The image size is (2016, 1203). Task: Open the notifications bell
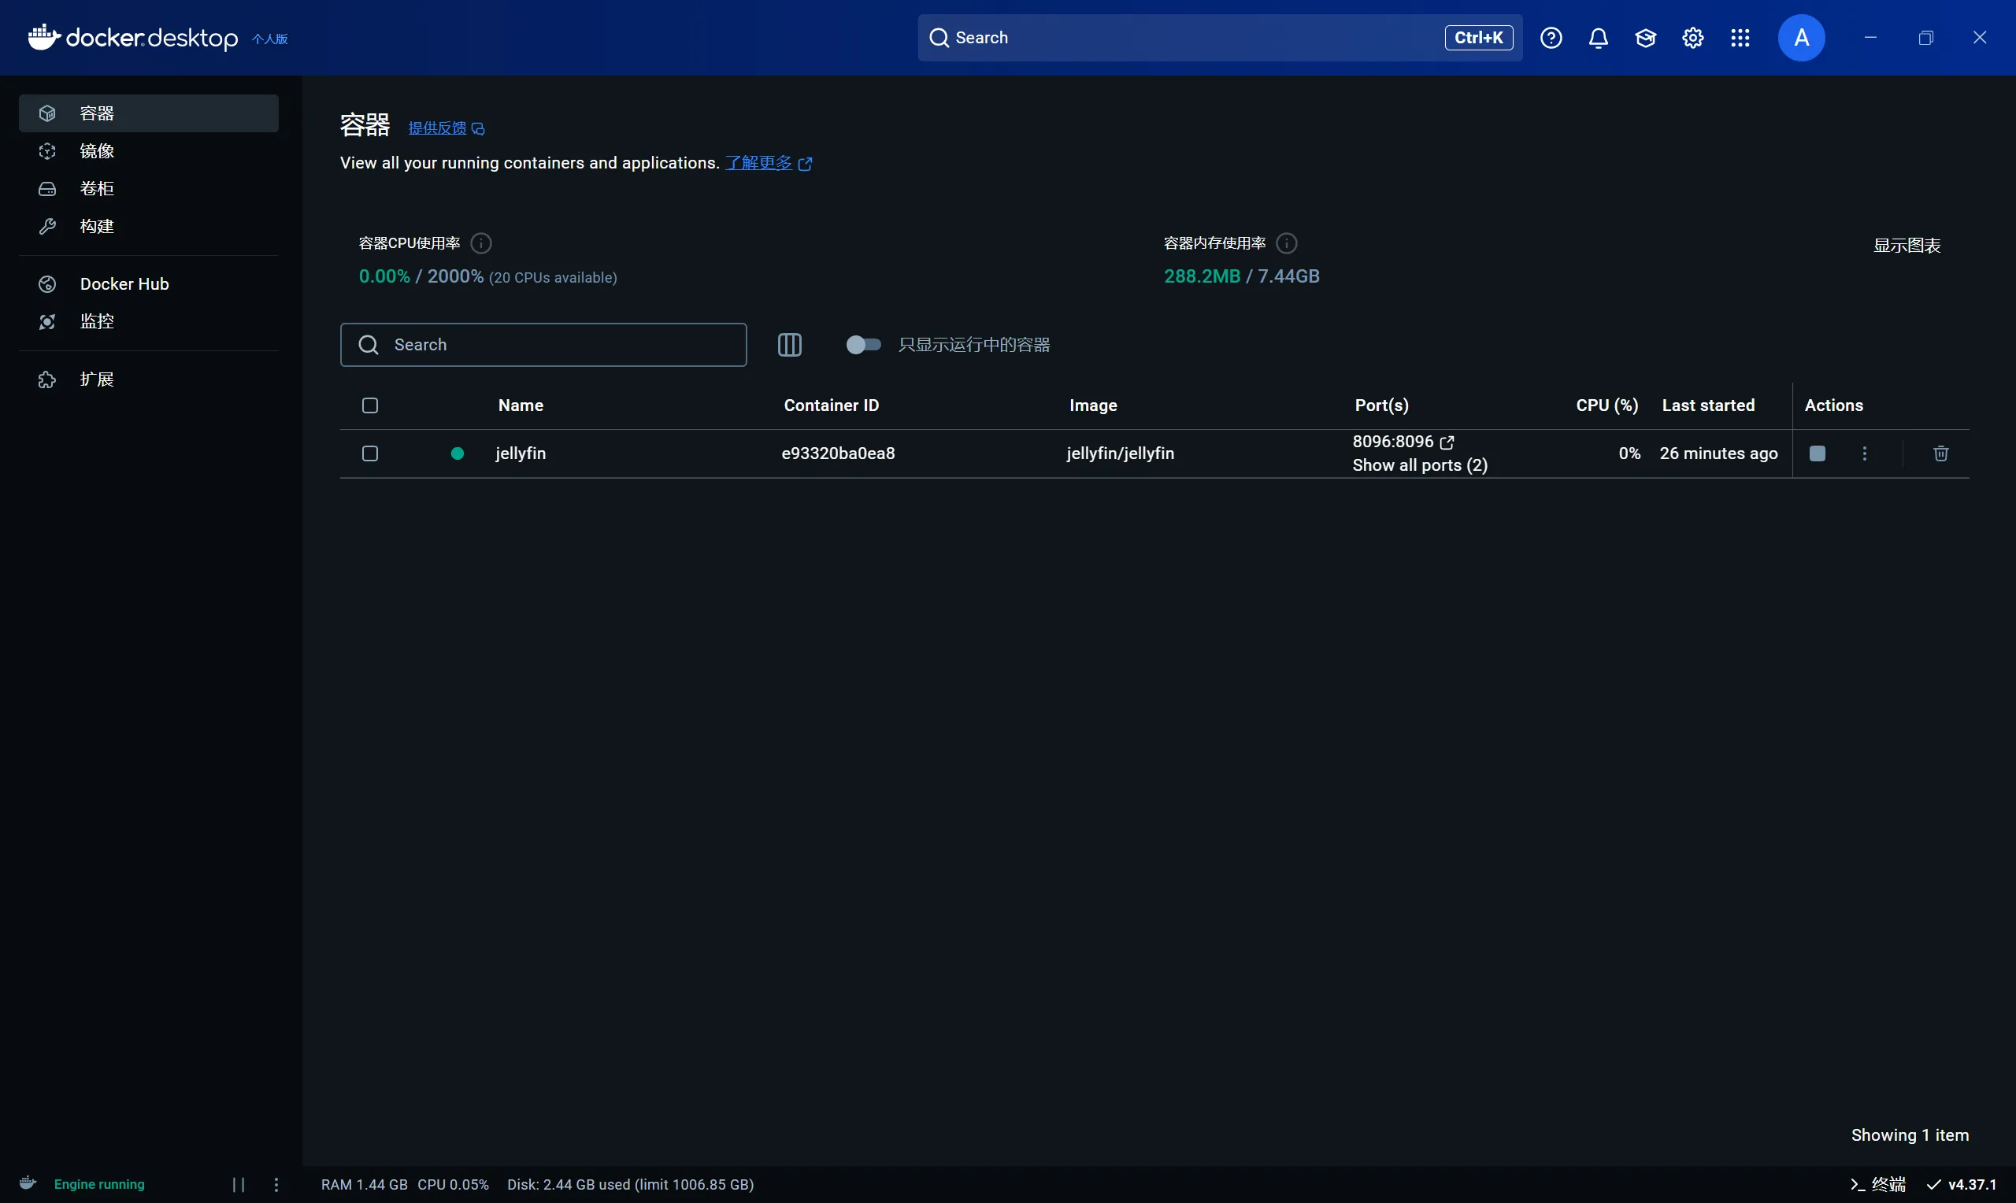pyautogui.click(x=1597, y=37)
